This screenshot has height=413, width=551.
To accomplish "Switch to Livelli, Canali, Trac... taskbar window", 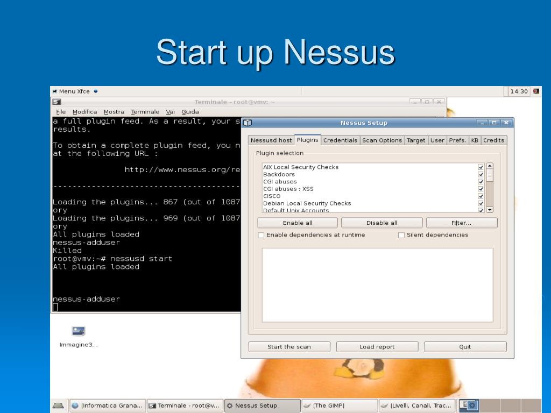I will pos(417,405).
